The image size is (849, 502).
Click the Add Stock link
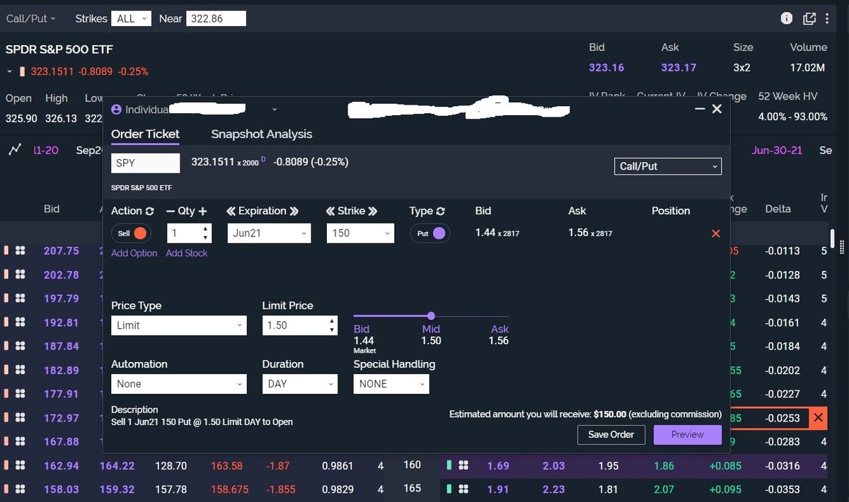187,253
